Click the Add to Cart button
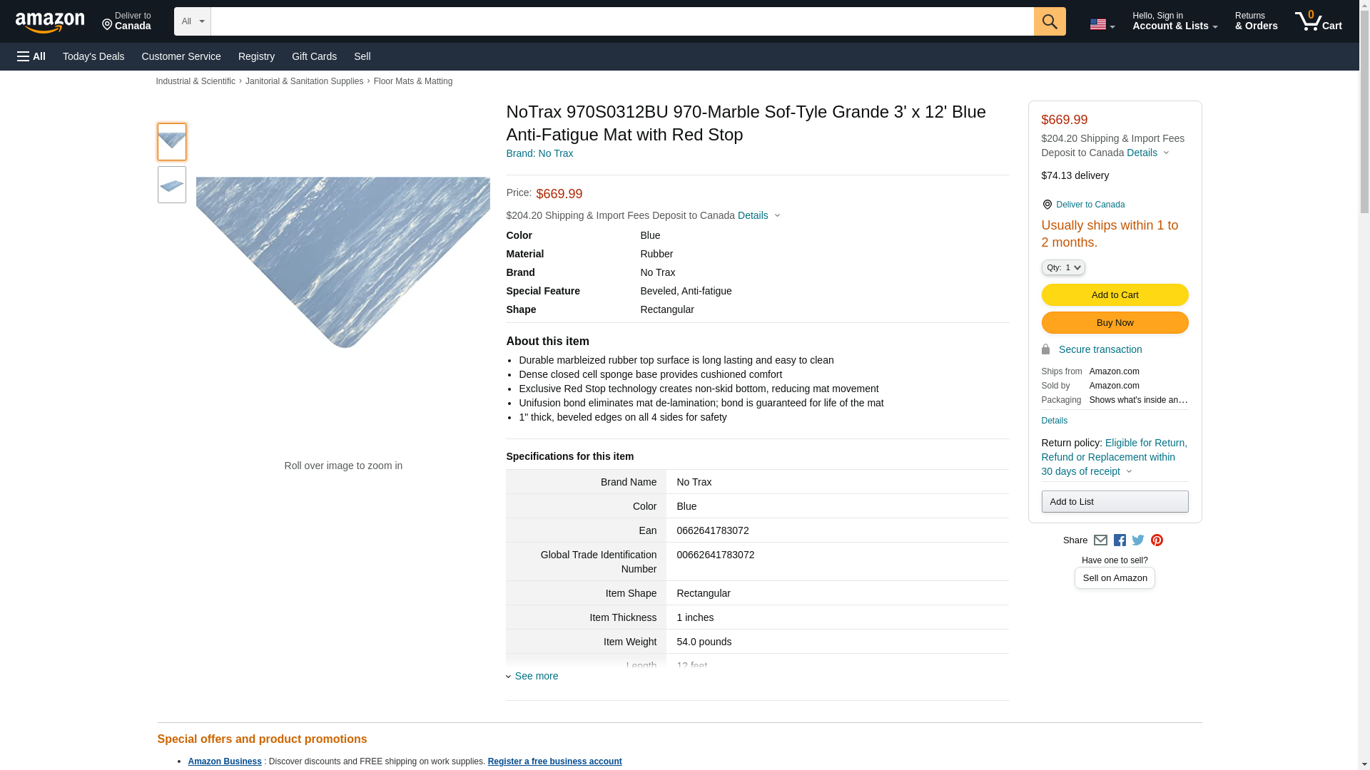The image size is (1370, 770). (x=1115, y=294)
